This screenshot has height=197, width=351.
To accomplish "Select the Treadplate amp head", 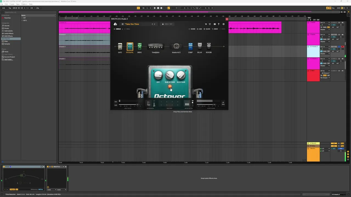I will click(155, 47).
